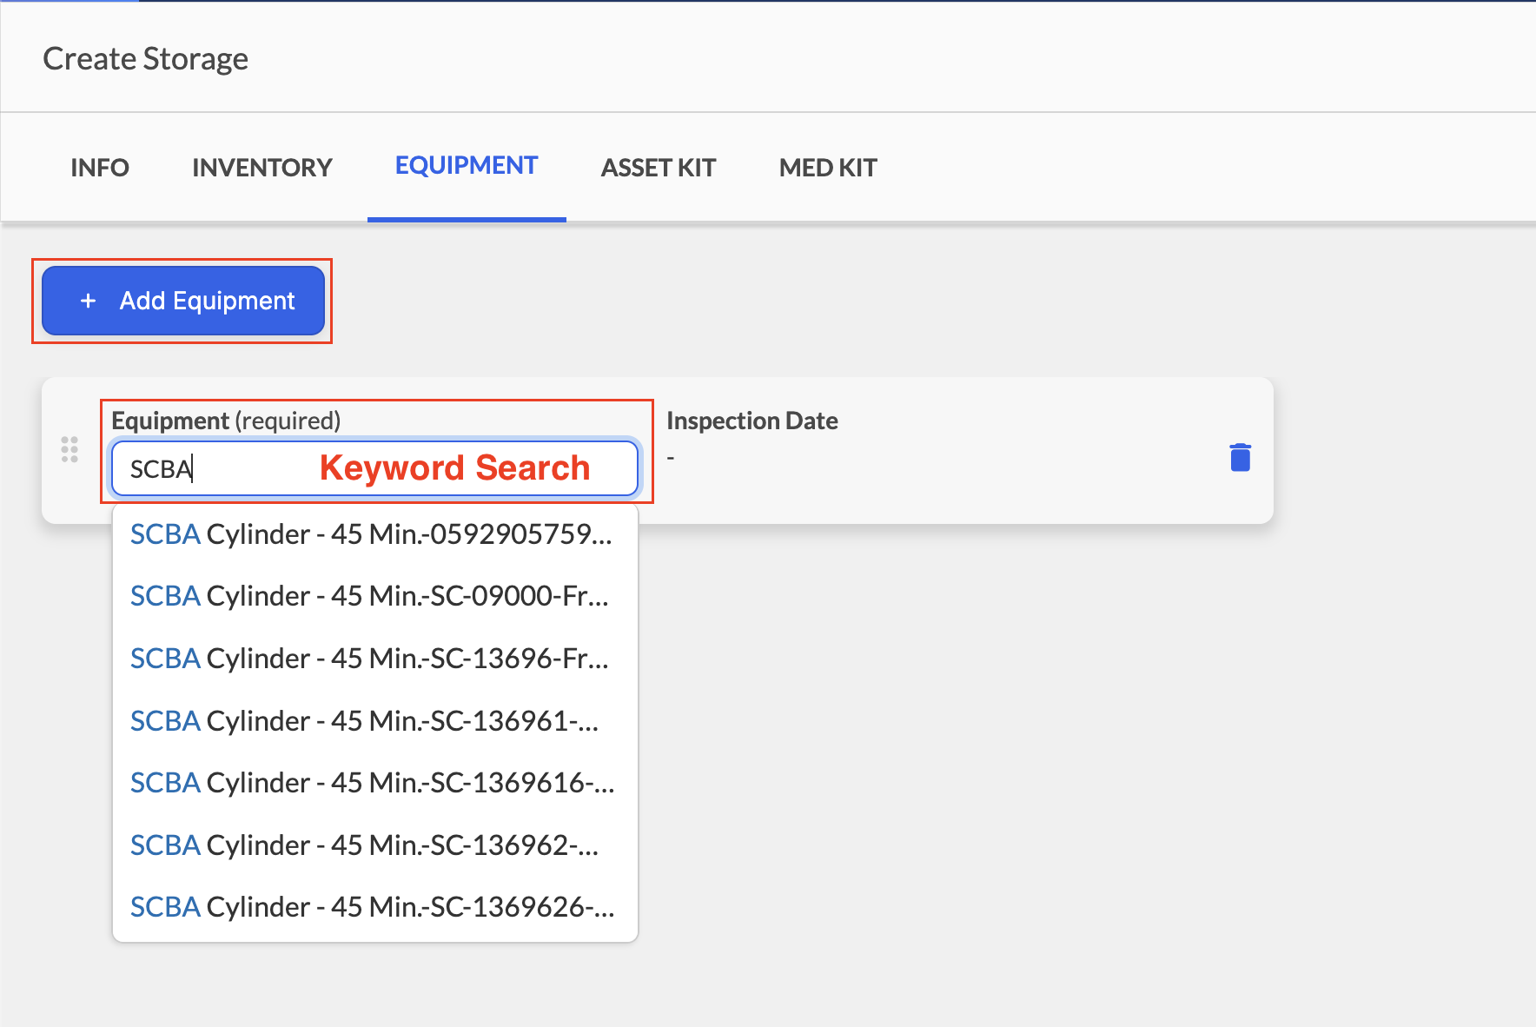1536x1027 pixels.
Task: Click the Create Storage page title
Action: (x=146, y=59)
